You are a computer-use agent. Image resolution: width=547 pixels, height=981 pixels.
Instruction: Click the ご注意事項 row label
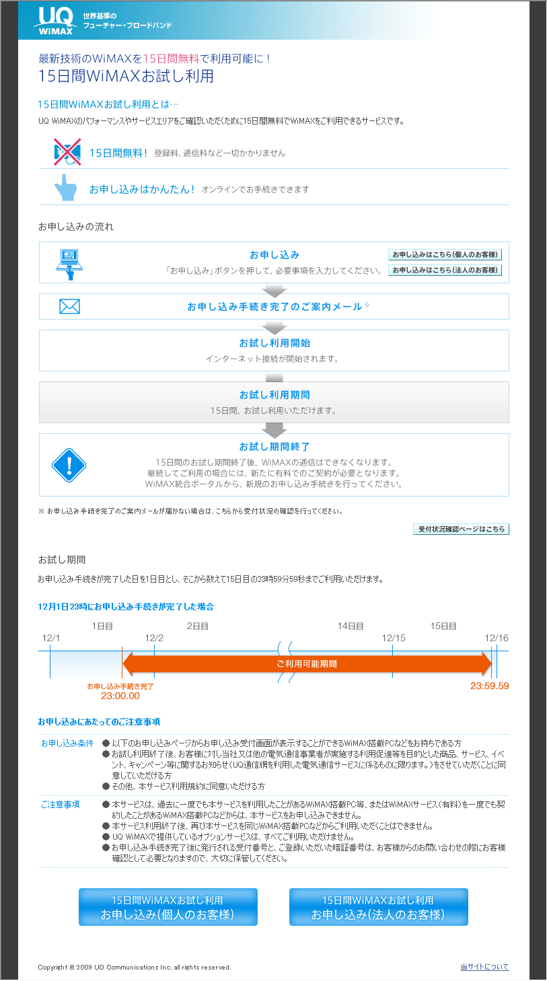[60, 805]
